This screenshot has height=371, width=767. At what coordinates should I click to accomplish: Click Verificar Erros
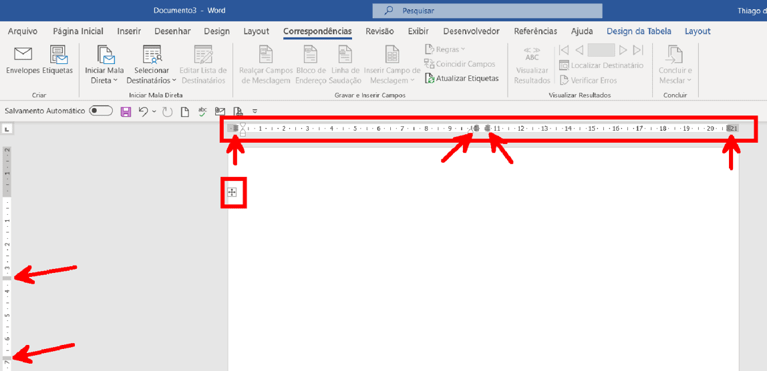588,80
